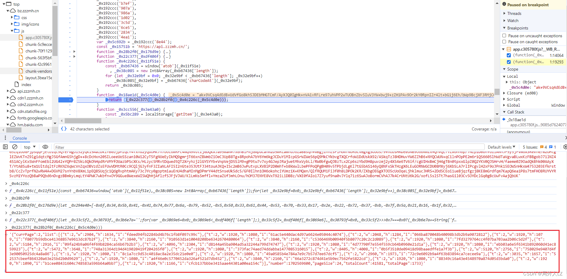Viewport: 567px width, 279px height.
Task: Collapse the Scope section
Action: click(x=504, y=69)
